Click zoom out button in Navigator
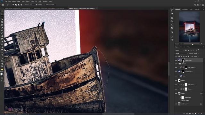The width and height of the screenshot is (205, 115). [182, 44]
